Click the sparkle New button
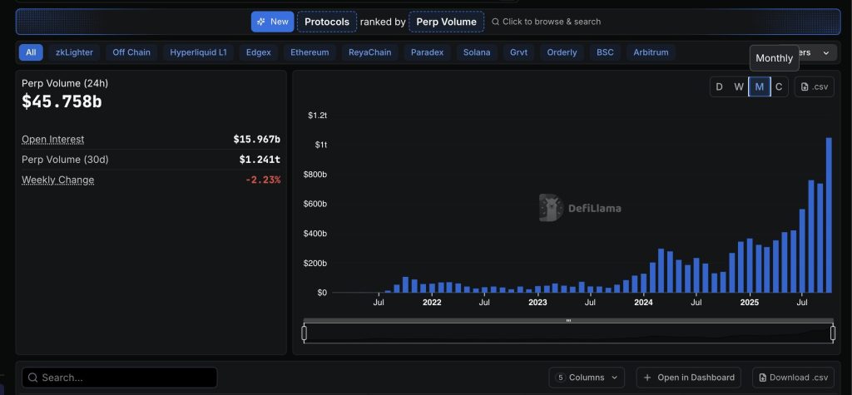 [272, 22]
